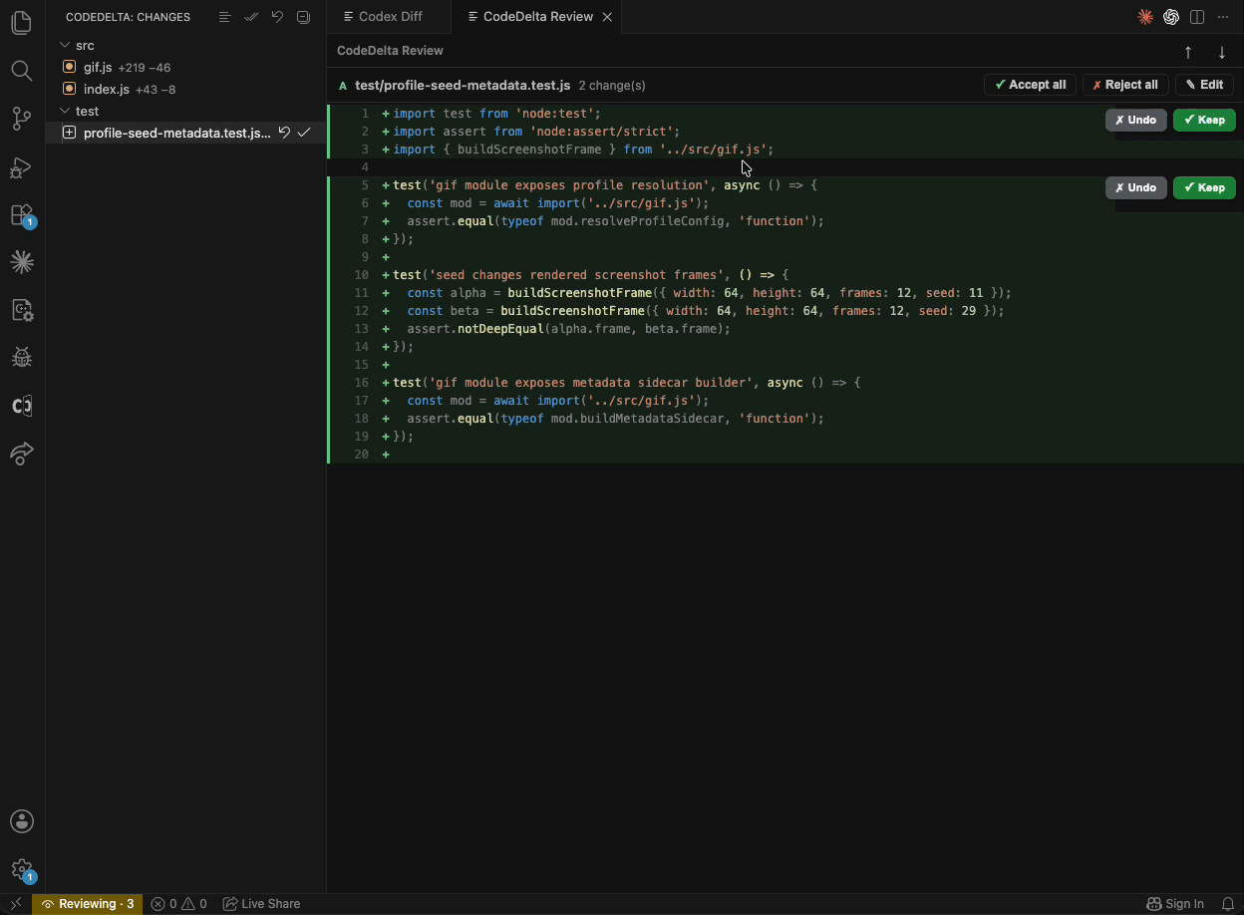Go to previous change with up arrow
The width and height of the screenshot is (1244, 915).
point(1188,52)
